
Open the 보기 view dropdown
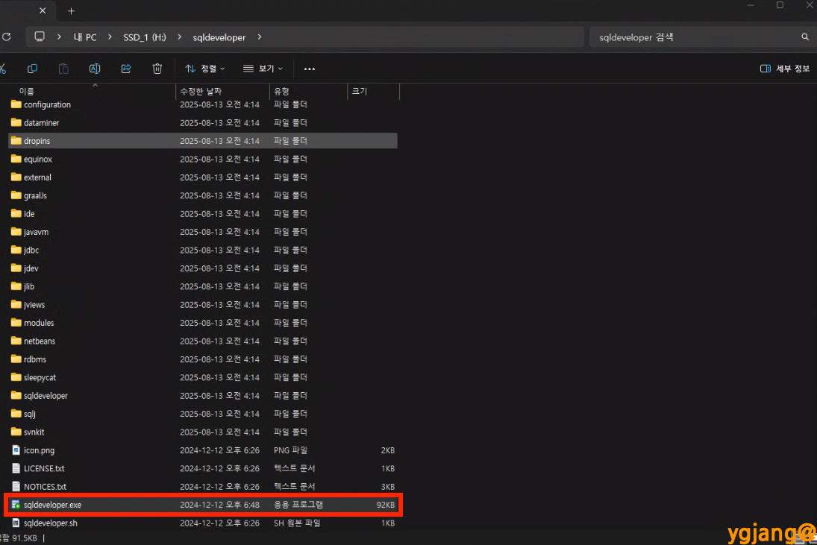tap(263, 69)
